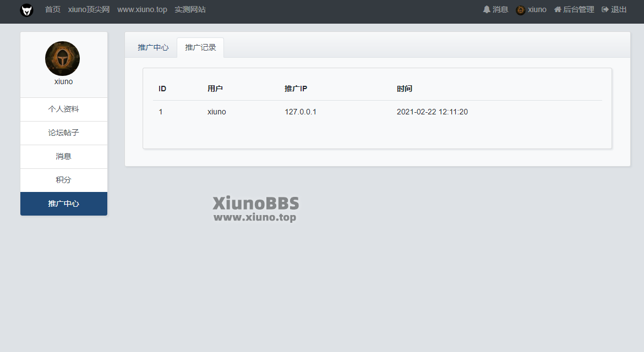Switch to the 推广中心 tab
This screenshot has height=352, width=644.
(x=153, y=47)
